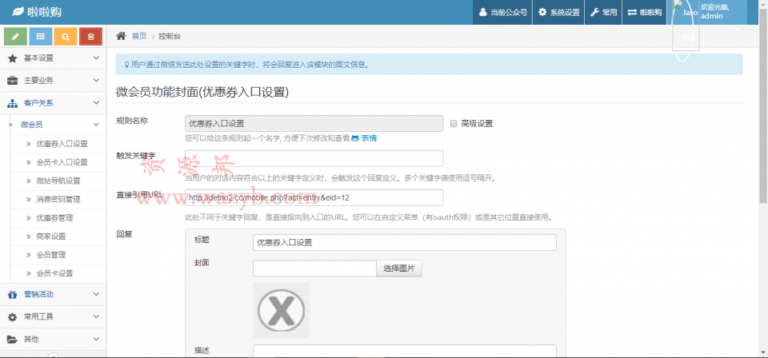Expand the 其他 chevron
Viewport: 768px width, 358px height.
tap(96, 340)
